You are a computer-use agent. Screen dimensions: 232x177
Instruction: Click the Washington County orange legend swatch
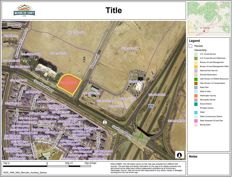point(196,95)
